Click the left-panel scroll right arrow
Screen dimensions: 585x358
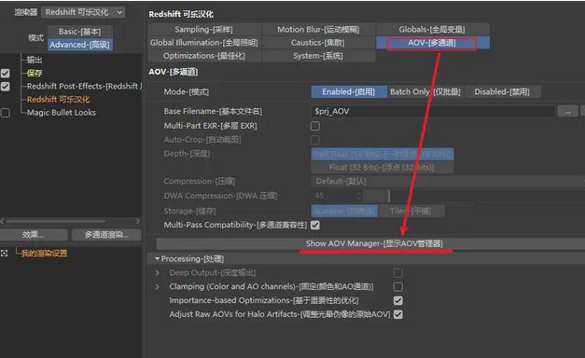138,221
